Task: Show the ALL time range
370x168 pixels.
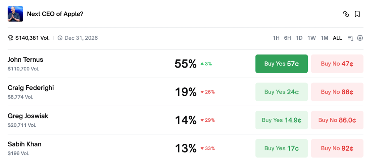Action: (337, 38)
